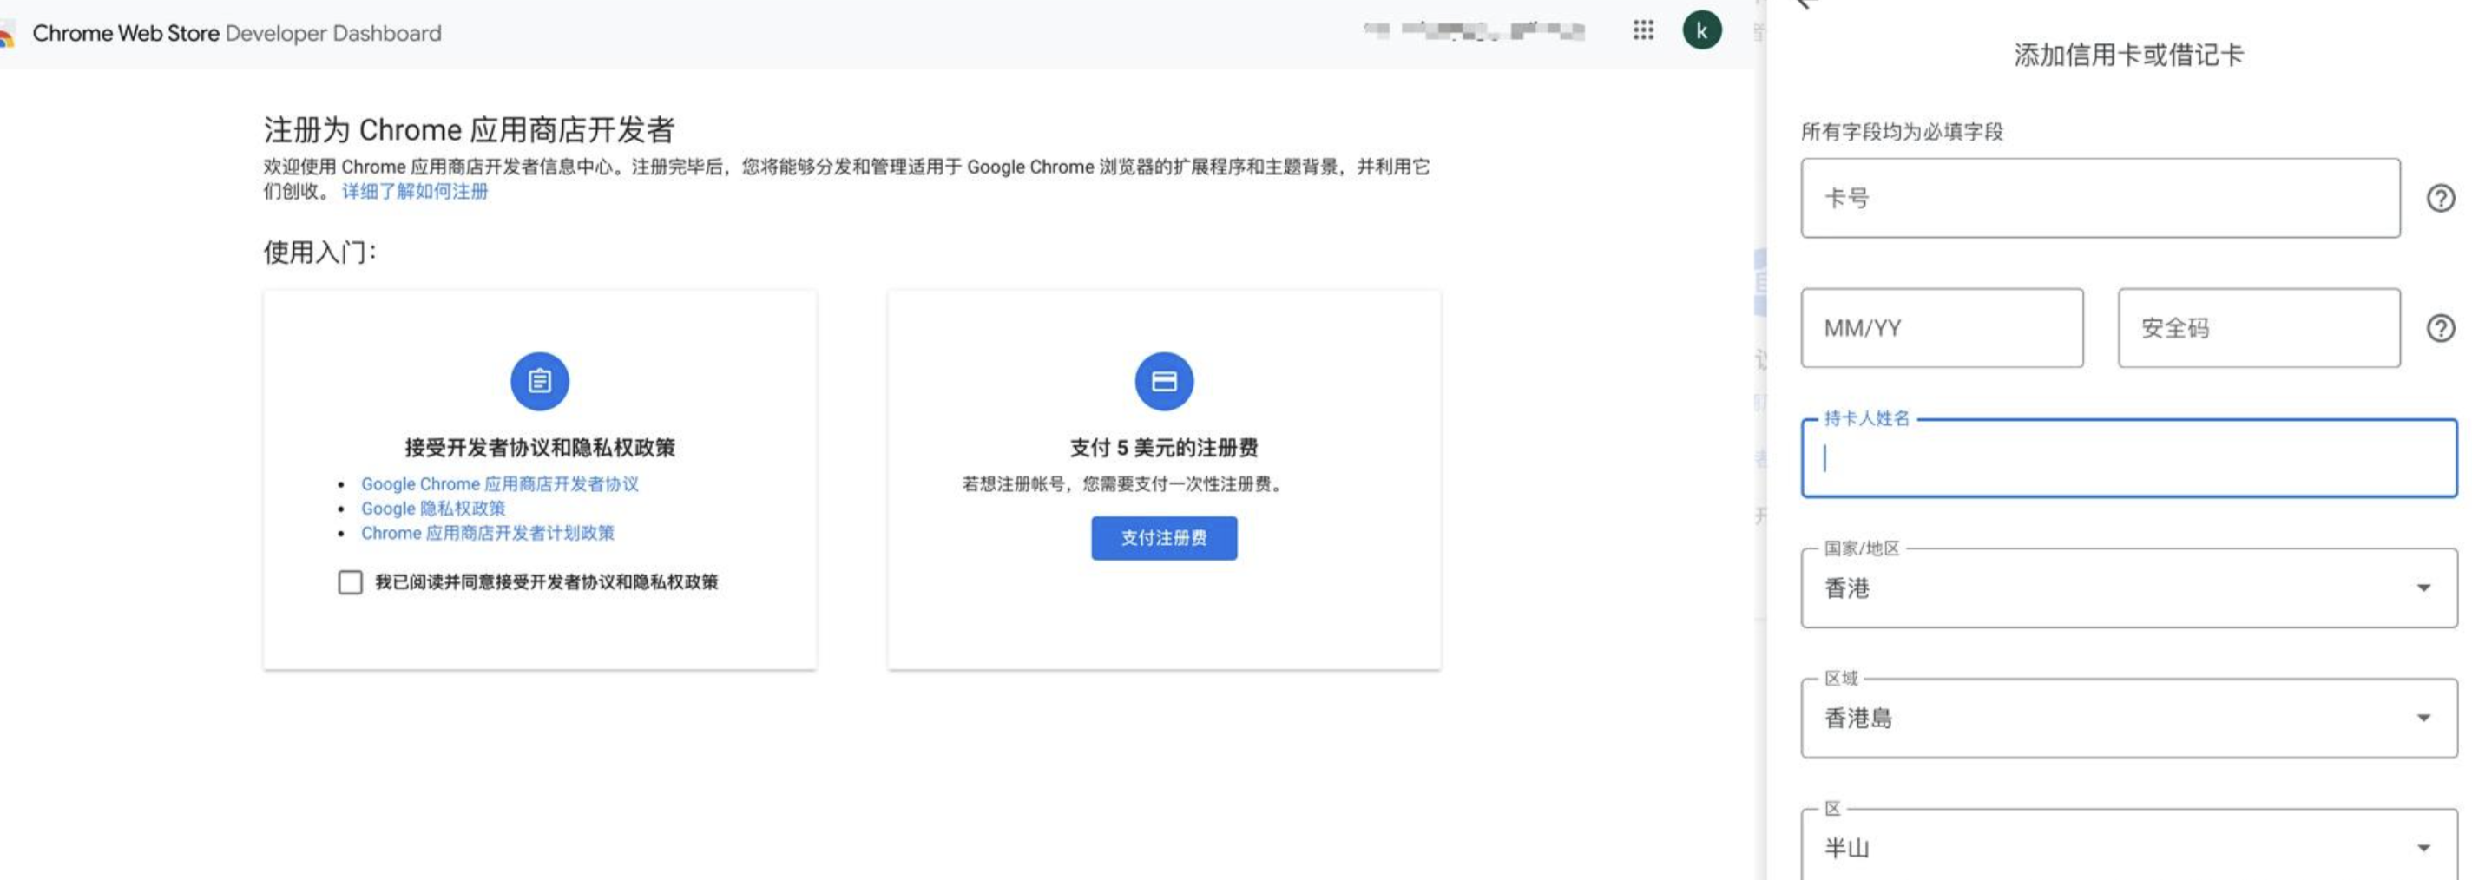Click the 支付注册费 button
This screenshot has height=880, width=2472.
pyautogui.click(x=1164, y=537)
